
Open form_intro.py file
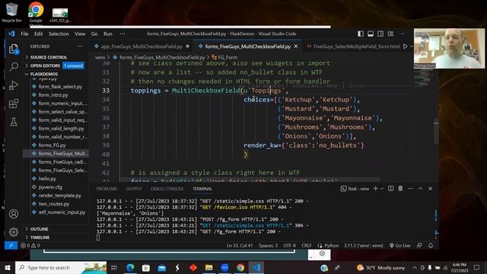point(53,95)
